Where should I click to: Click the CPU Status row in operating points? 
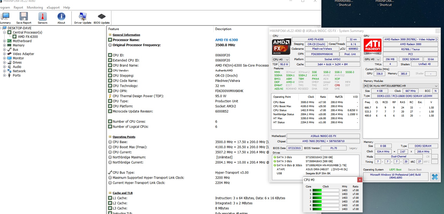[315, 110]
